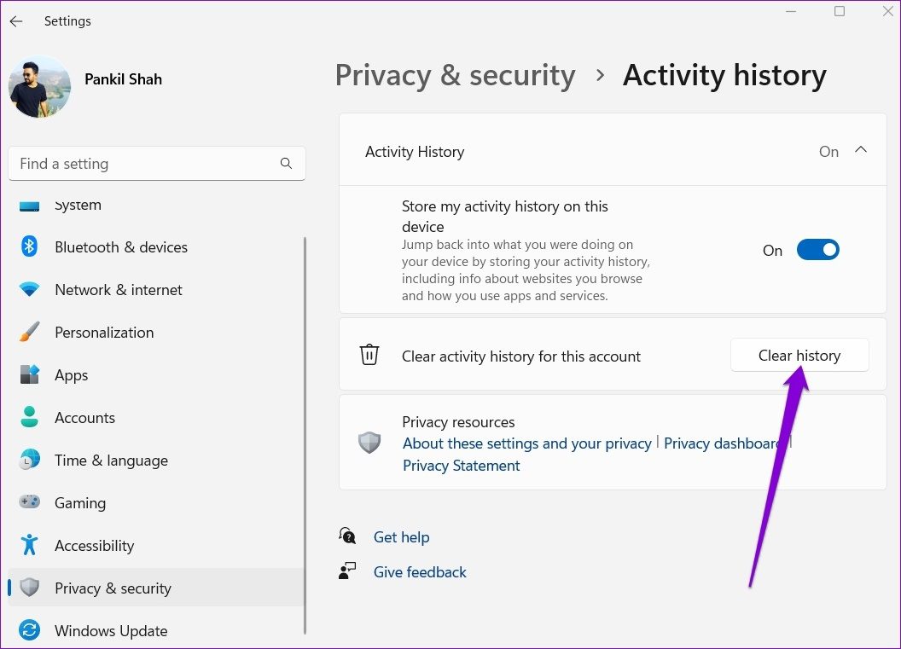Click the Get help link
This screenshot has height=649, width=901.
tap(401, 537)
